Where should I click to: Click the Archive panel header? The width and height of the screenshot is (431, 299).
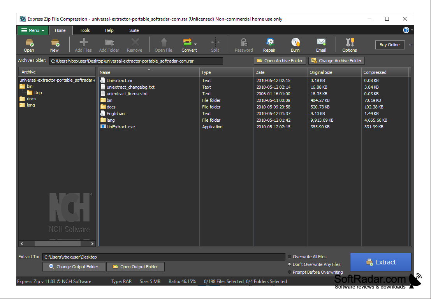[57, 72]
